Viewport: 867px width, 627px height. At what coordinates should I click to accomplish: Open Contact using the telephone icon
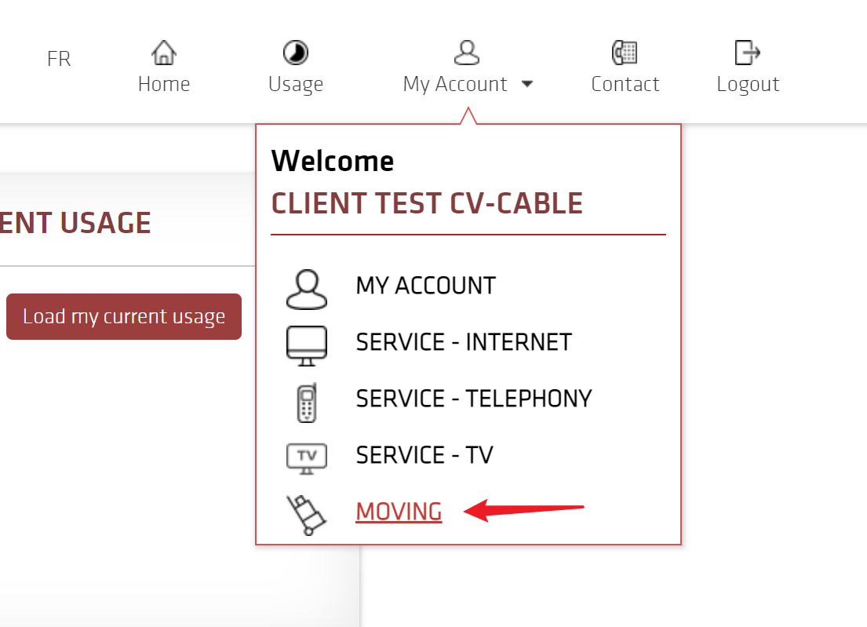pos(625,51)
